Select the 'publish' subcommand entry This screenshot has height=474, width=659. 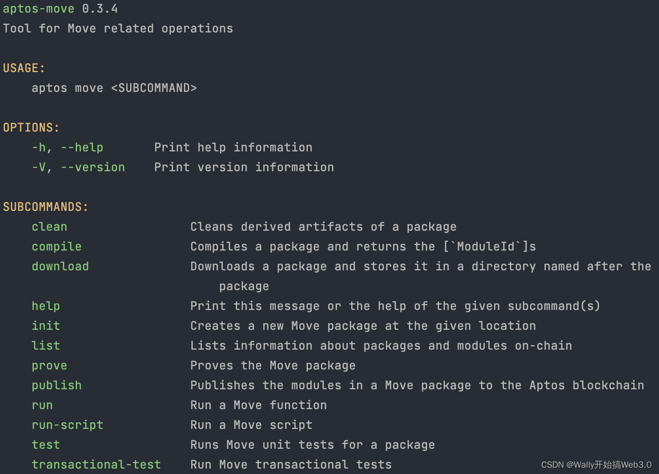click(57, 386)
